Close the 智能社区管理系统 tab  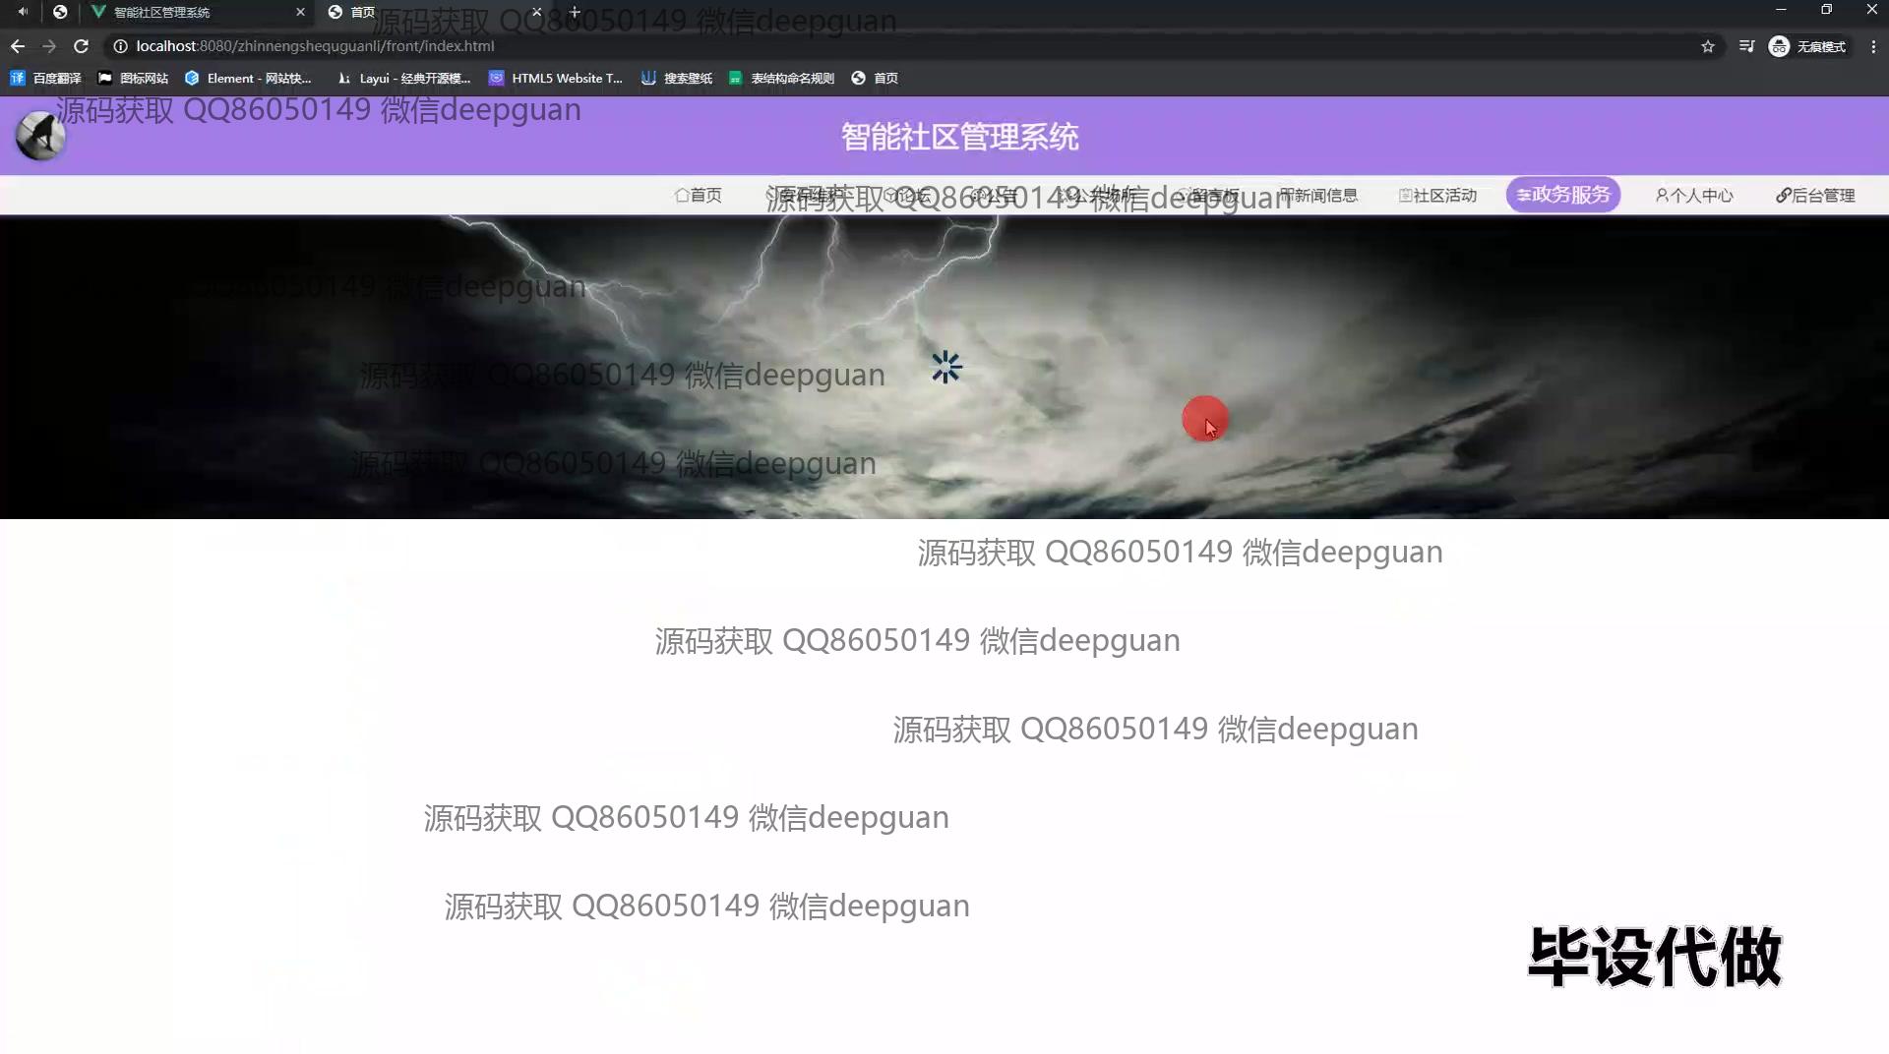click(x=300, y=12)
